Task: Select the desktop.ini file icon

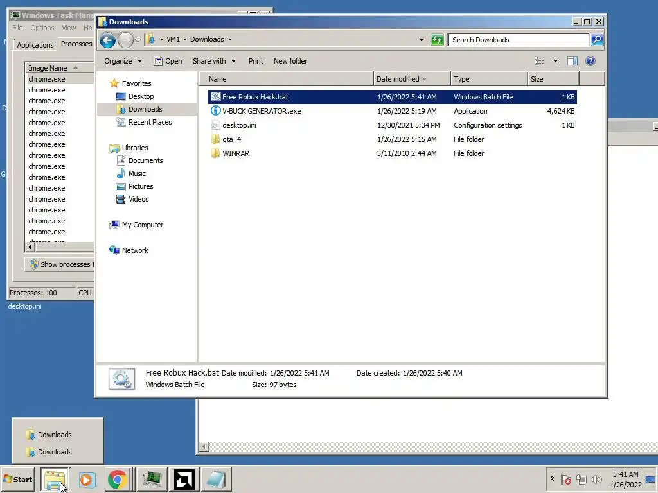Action: [215, 125]
